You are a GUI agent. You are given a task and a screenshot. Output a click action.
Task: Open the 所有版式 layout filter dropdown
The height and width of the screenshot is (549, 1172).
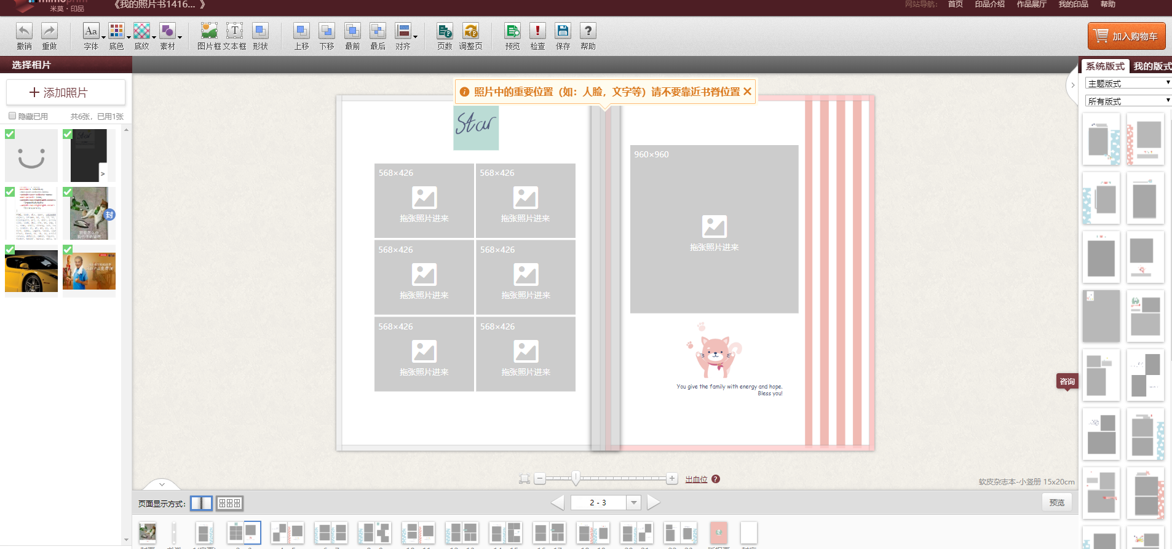(x=1128, y=101)
